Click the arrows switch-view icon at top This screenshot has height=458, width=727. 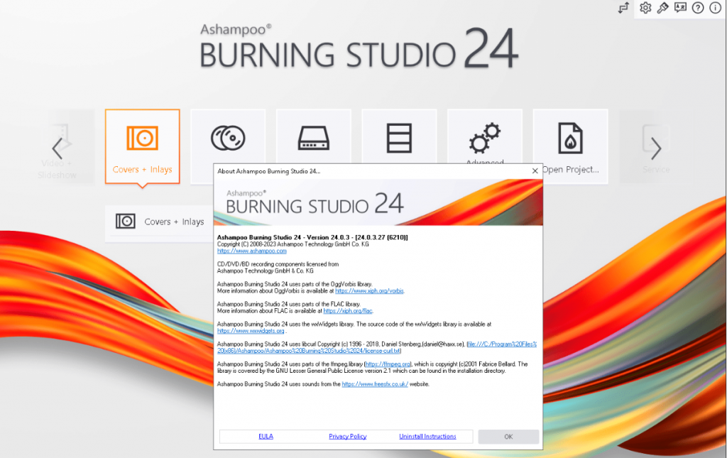(x=623, y=8)
